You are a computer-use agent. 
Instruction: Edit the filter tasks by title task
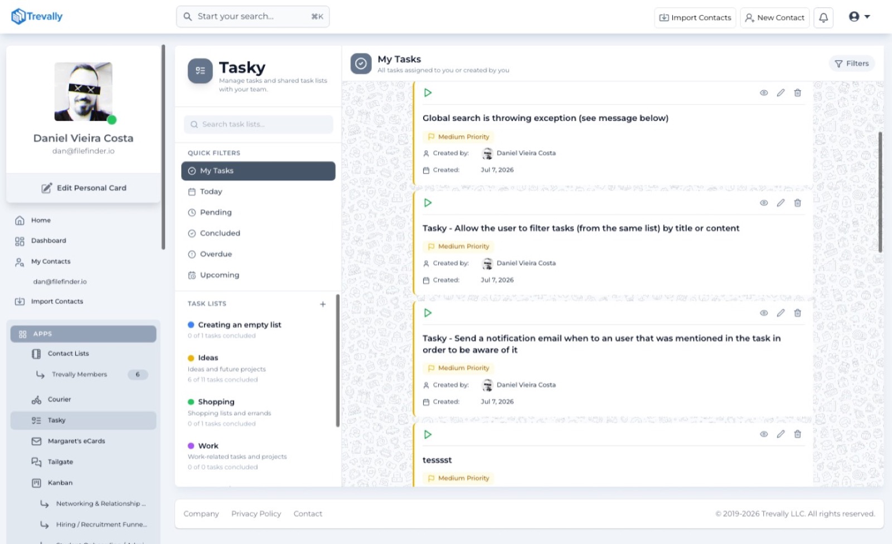tap(780, 203)
